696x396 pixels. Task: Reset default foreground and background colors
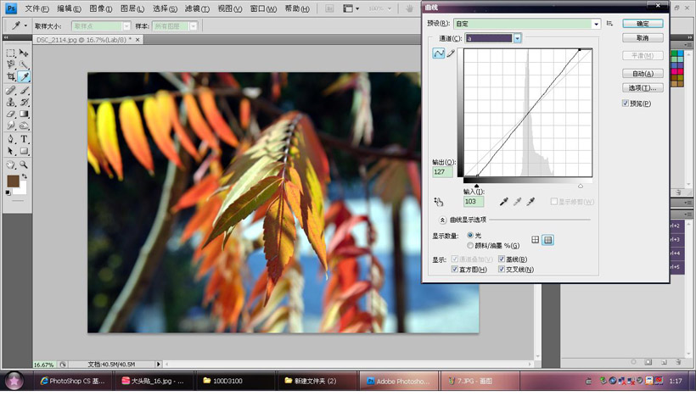(x=8, y=192)
